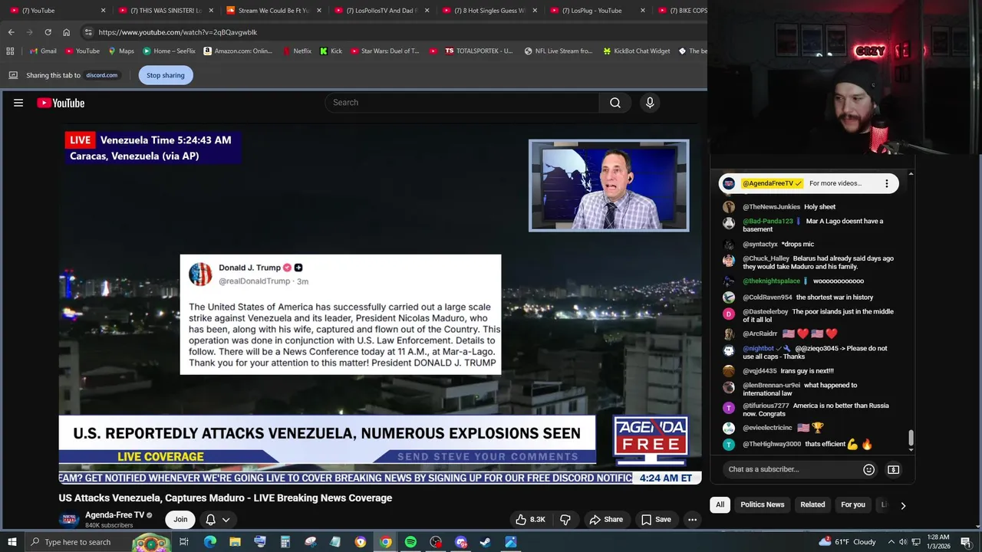Screen dimensions: 982x552
Task: Open Spotify from the taskbar
Action: click(410, 542)
